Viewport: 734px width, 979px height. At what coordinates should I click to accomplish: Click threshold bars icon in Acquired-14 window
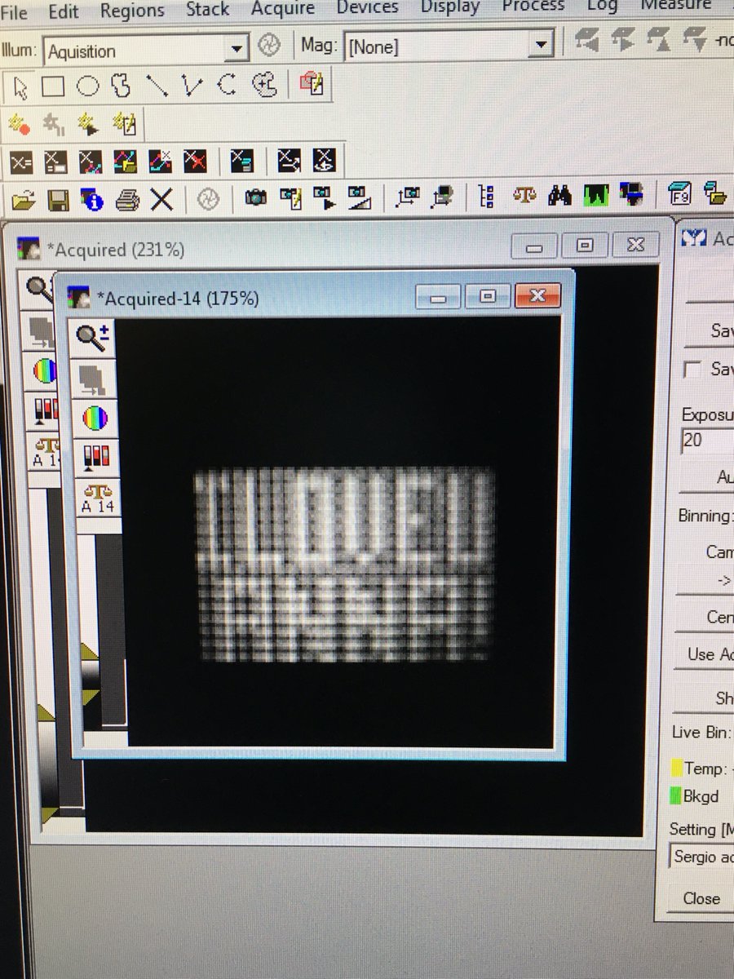point(95,458)
